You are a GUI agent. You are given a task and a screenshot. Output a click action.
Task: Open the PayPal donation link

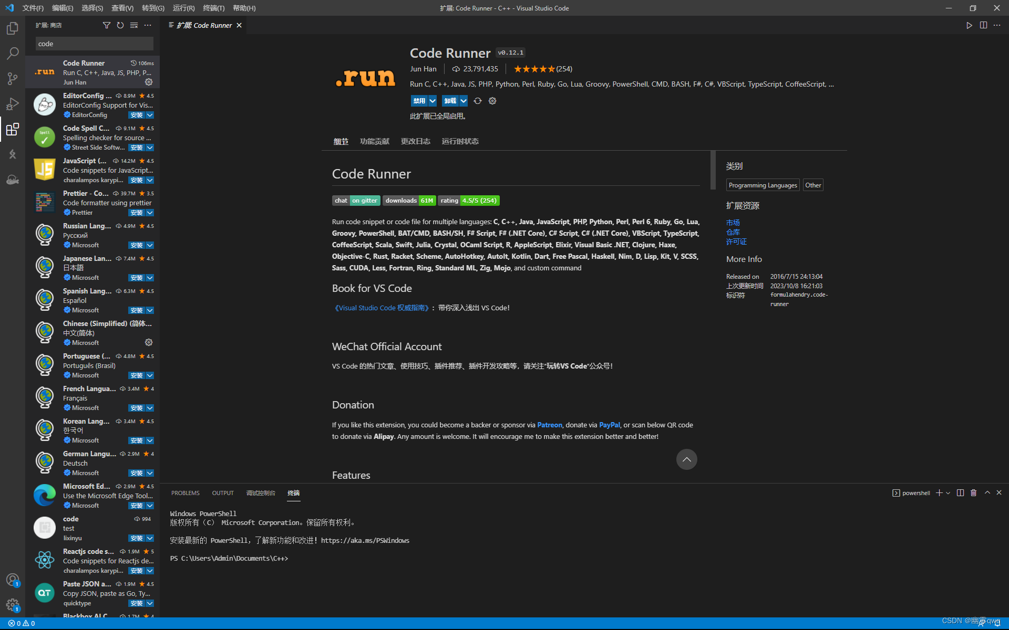pos(609,425)
